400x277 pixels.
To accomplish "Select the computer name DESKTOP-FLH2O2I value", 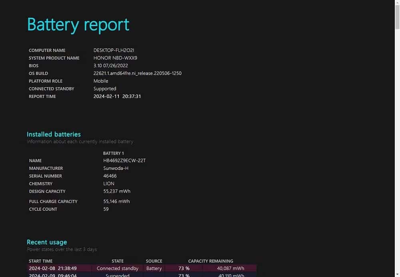I will [x=114, y=50].
